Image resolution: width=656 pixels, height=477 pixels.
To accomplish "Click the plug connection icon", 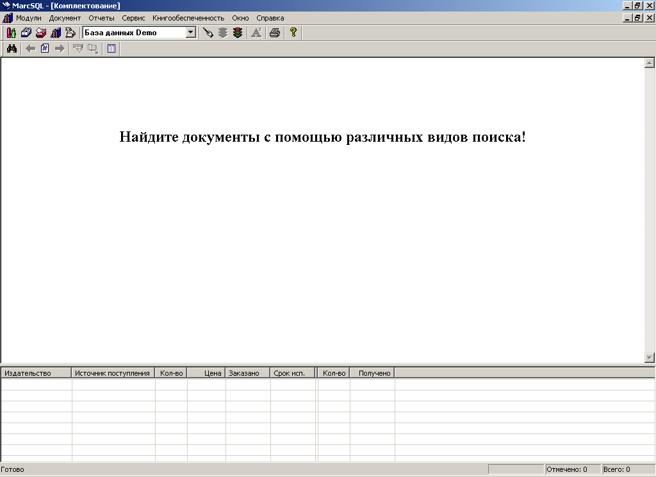I will 208,33.
